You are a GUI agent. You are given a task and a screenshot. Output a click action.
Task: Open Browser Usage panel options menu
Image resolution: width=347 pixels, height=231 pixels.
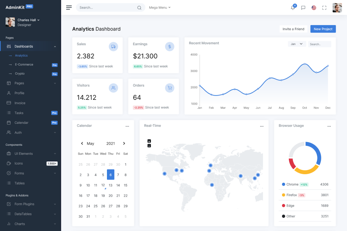click(x=329, y=126)
